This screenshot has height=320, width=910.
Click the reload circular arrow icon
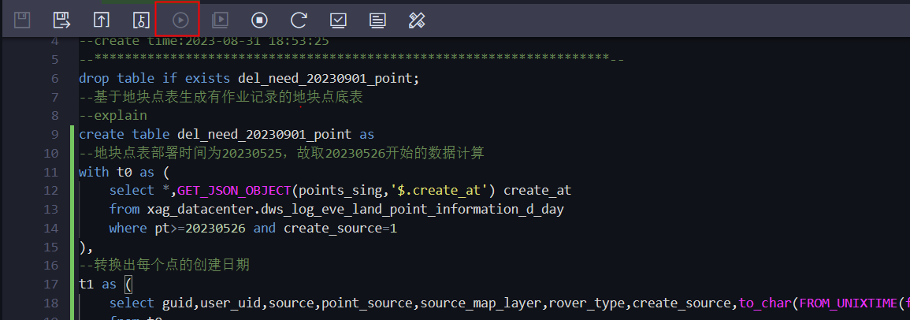click(x=299, y=20)
